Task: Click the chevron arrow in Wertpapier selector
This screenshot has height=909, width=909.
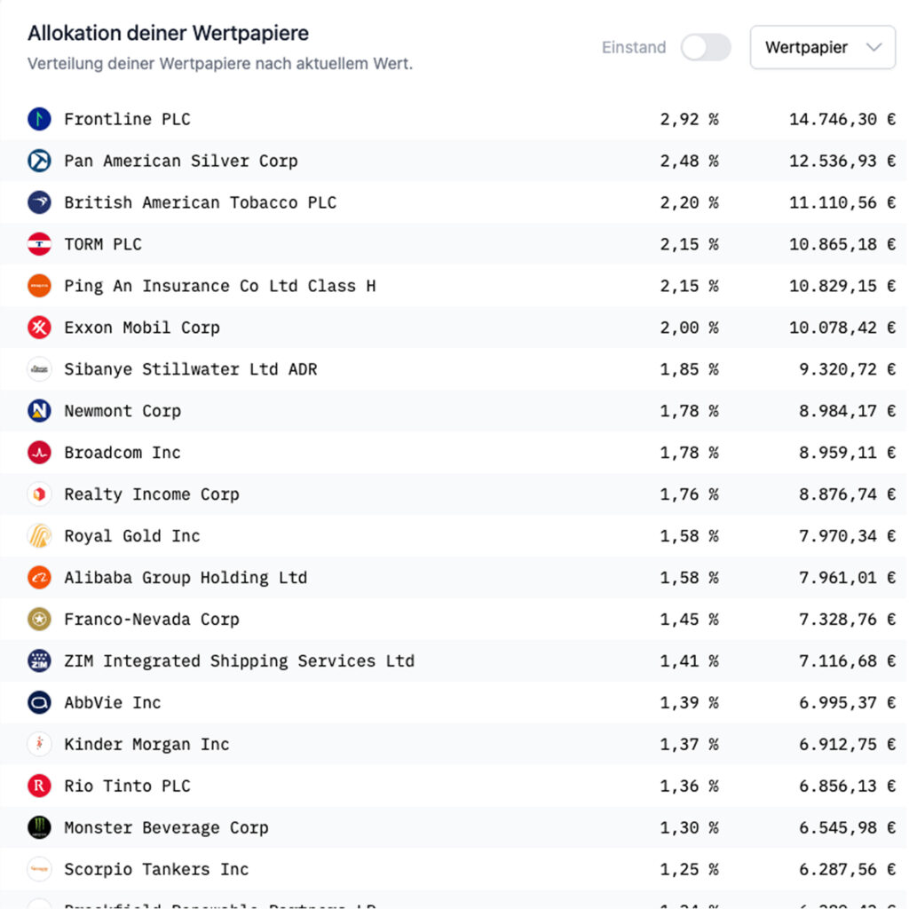Action: click(873, 48)
